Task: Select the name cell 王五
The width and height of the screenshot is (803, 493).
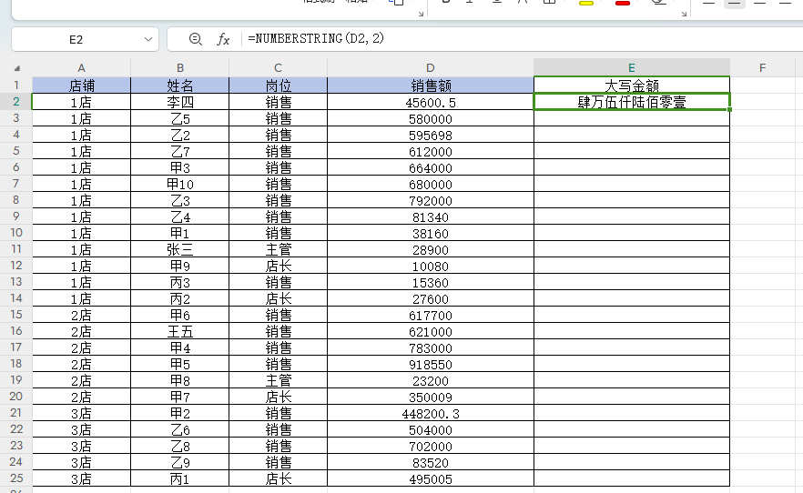Action: (179, 331)
